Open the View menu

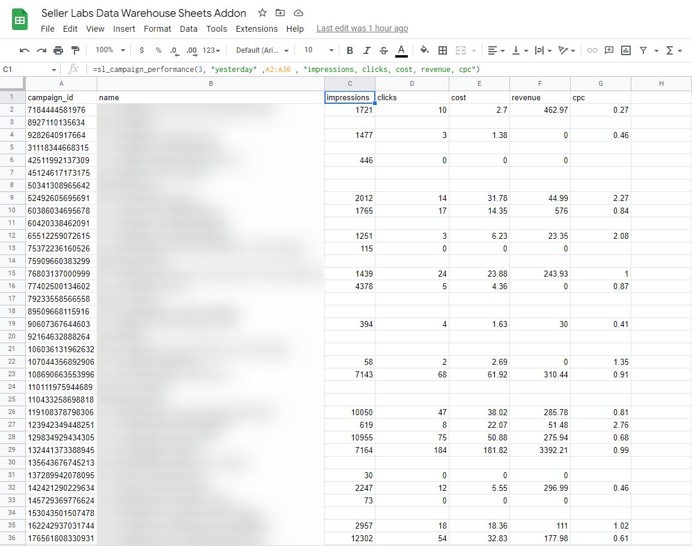click(96, 29)
